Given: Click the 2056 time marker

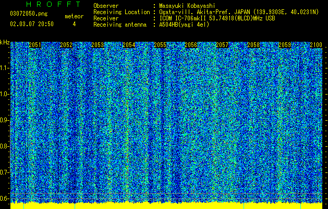Looking at the screenshot, I should tap(191, 45).
